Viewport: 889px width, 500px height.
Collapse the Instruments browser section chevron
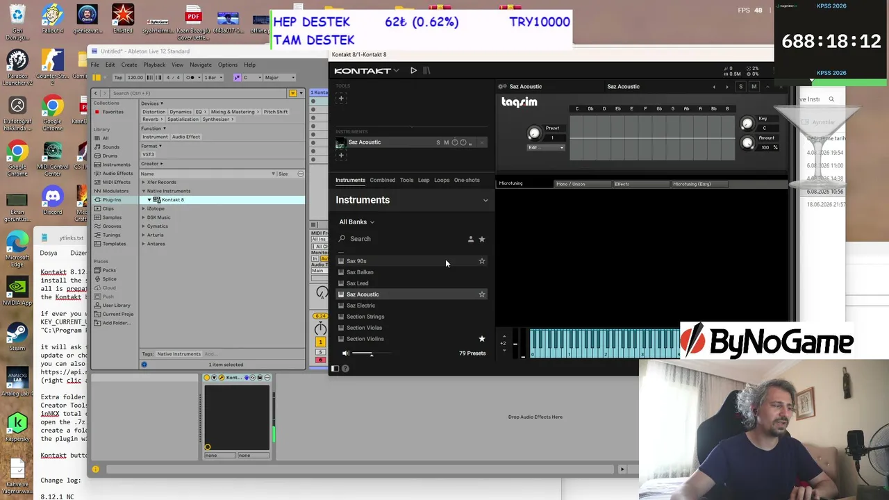(485, 200)
